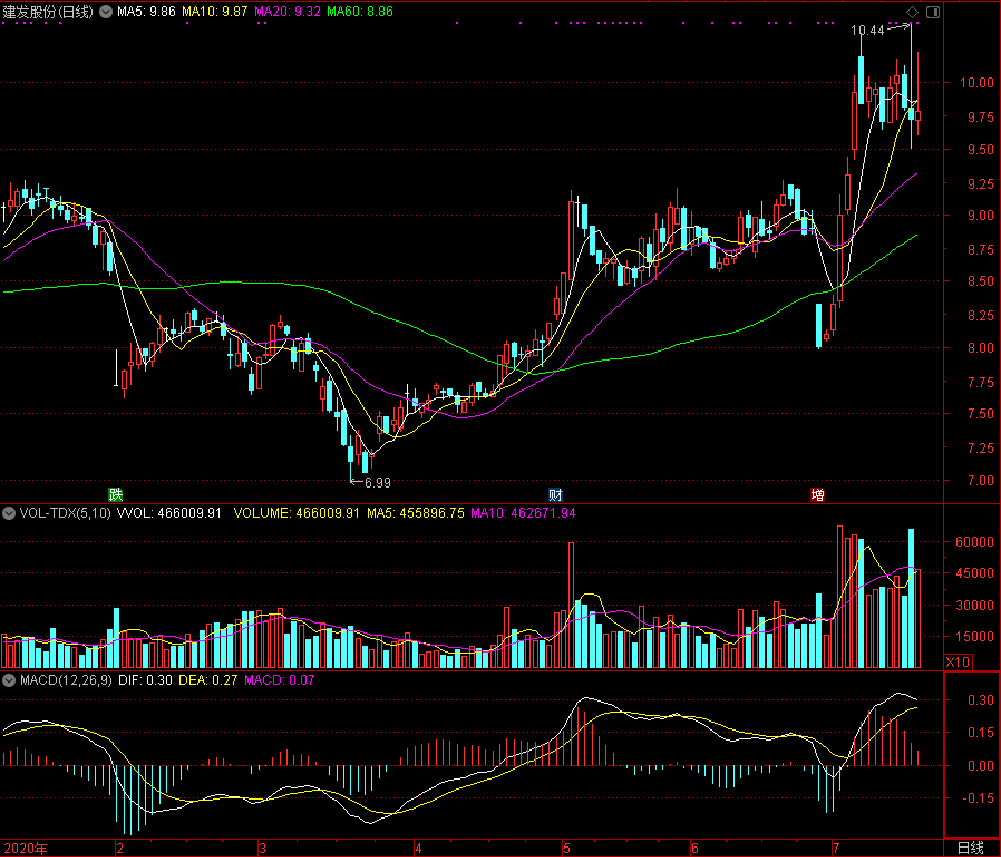
Task: Click the volume MA10: 462671.94 label
Action: pos(523,513)
